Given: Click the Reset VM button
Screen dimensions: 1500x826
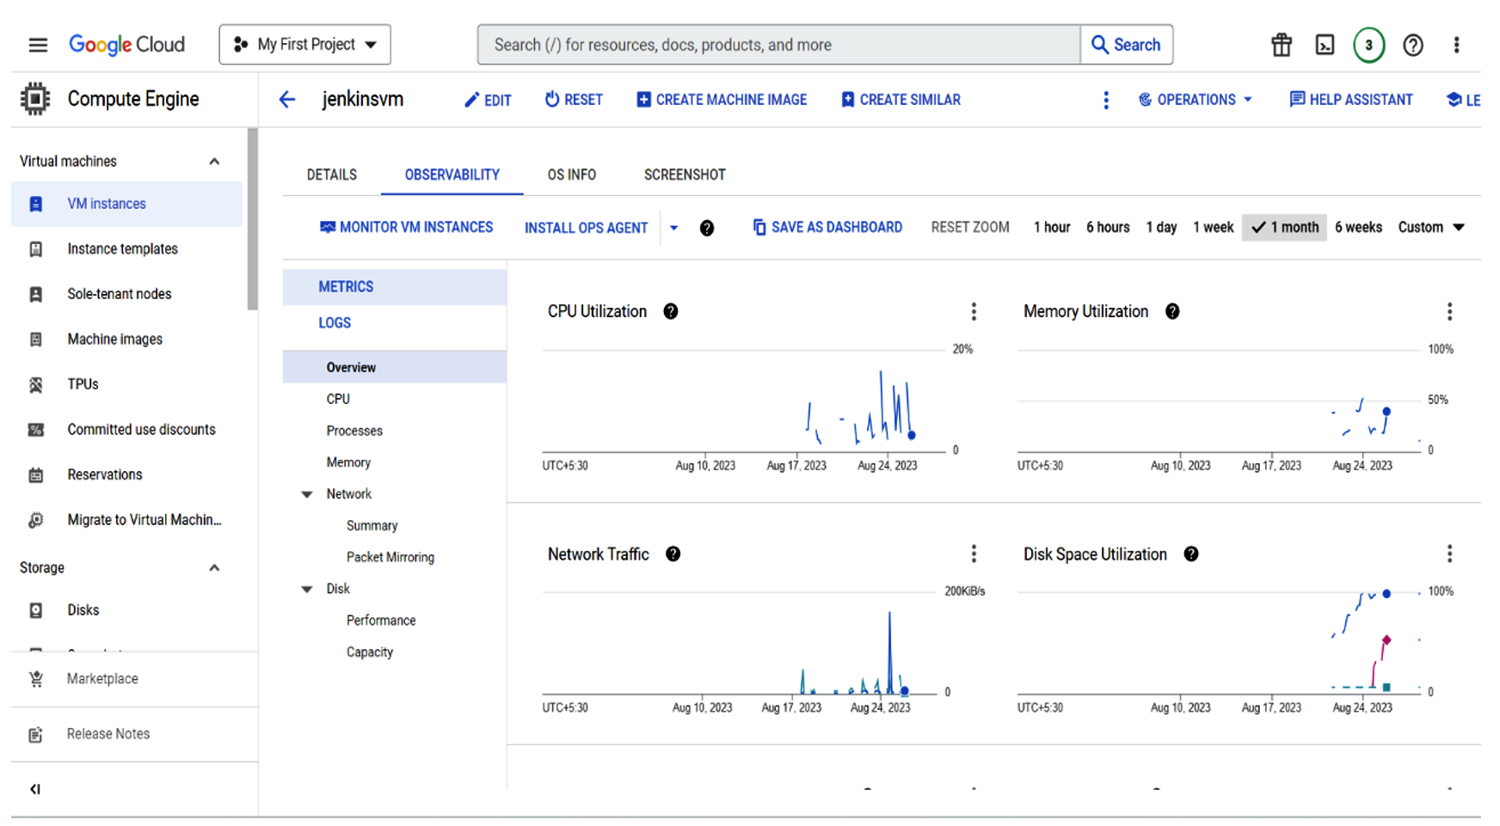Looking at the screenshot, I should [x=574, y=100].
